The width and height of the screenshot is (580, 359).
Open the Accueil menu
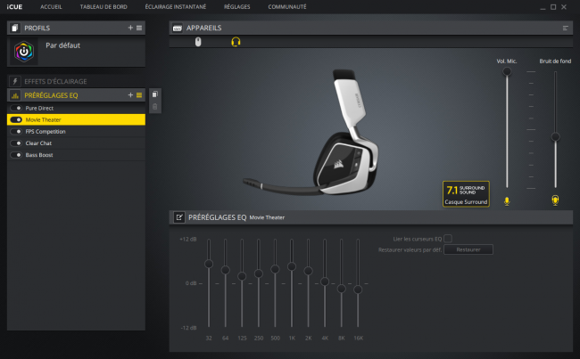[x=51, y=6]
